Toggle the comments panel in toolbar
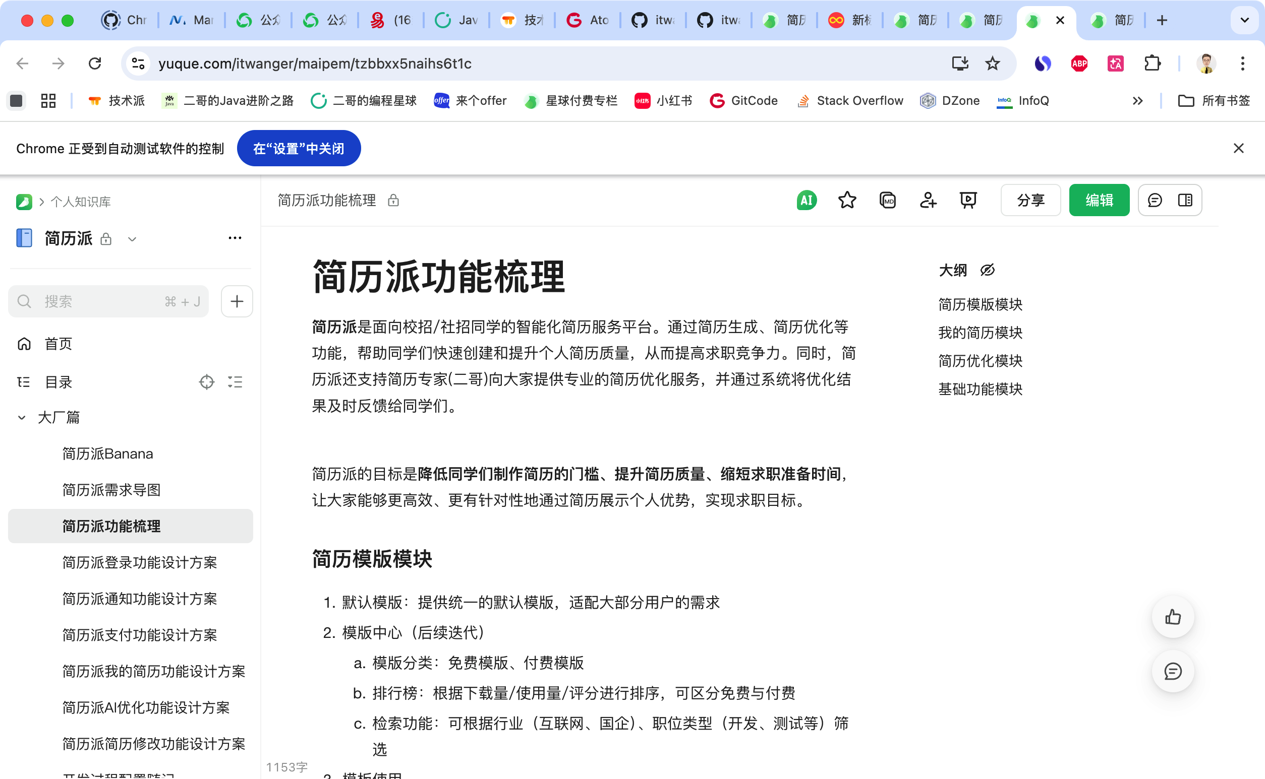 coord(1155,201)
